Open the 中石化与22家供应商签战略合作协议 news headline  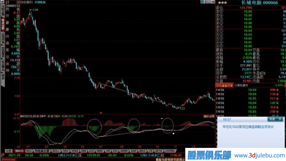[248, 127]
